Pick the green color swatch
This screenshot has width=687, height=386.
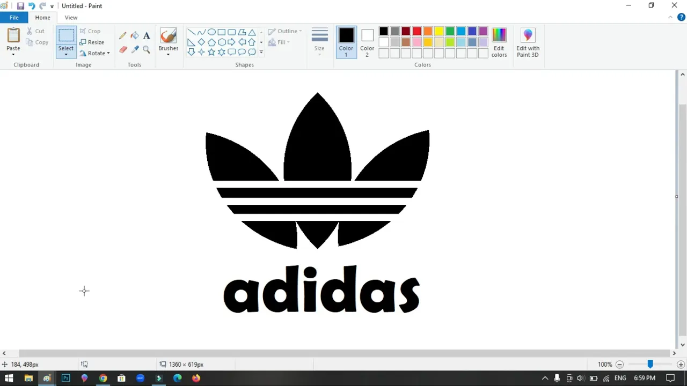pos(450,31)
